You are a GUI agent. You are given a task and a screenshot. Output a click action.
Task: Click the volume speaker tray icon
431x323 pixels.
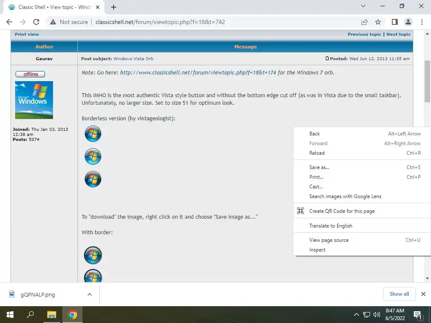(376, 315)
